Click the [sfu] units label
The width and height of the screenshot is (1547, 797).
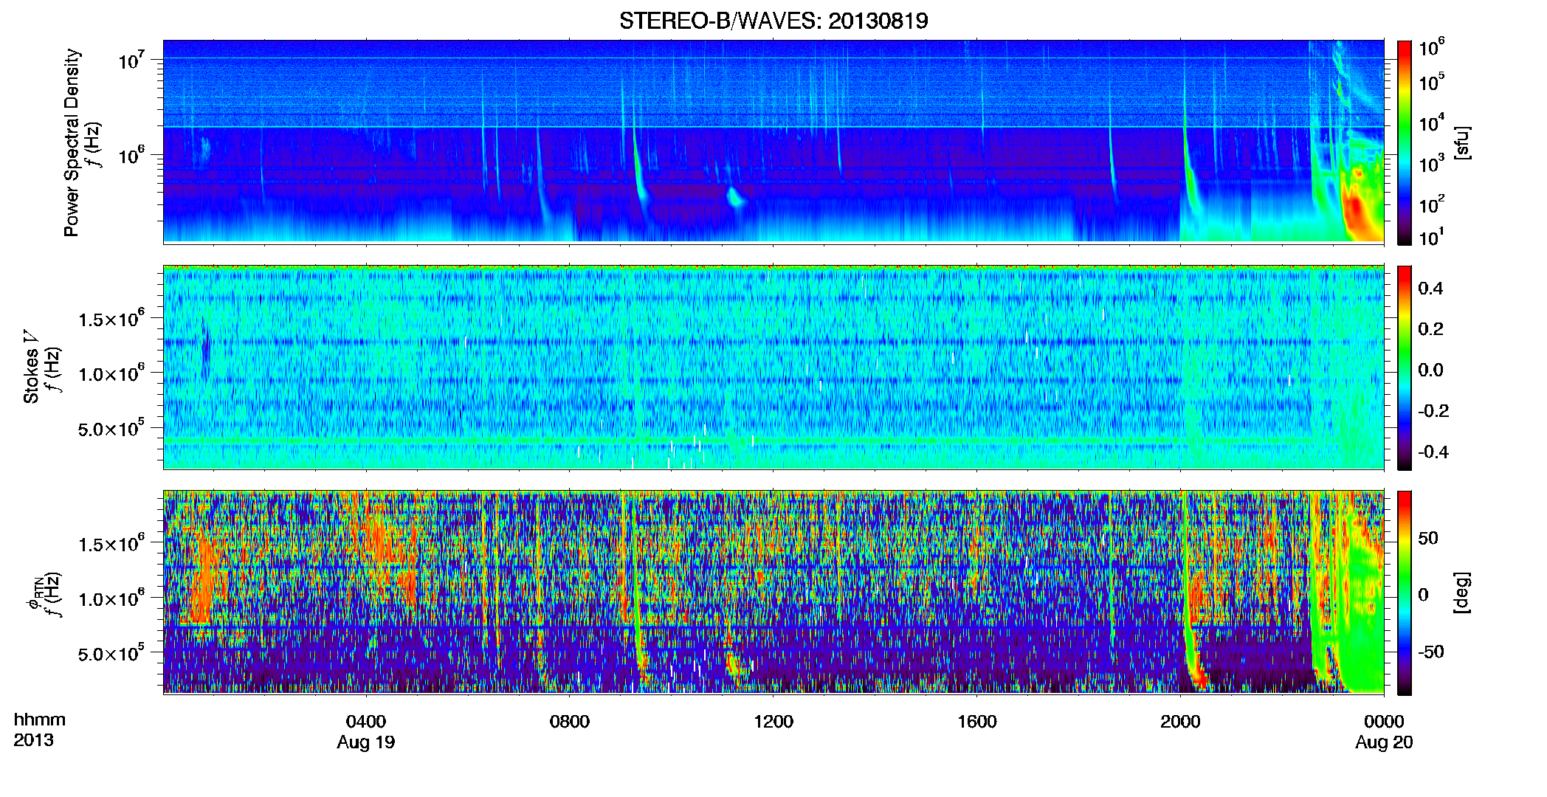[1462, 142]
